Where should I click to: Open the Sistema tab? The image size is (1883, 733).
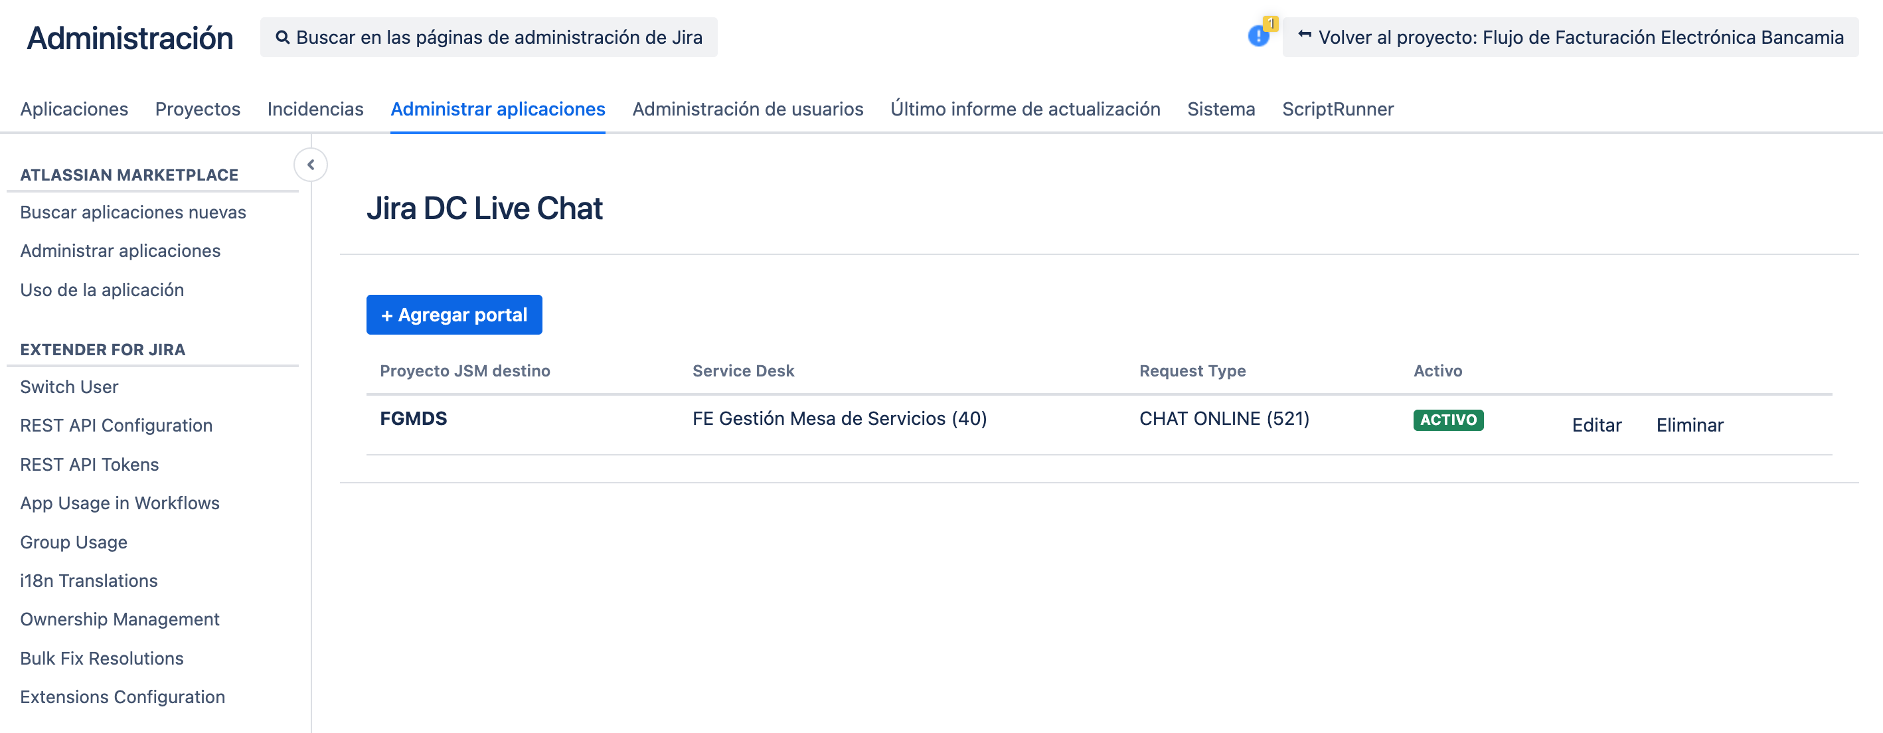pyautogui.click(x=1221, y=109)
